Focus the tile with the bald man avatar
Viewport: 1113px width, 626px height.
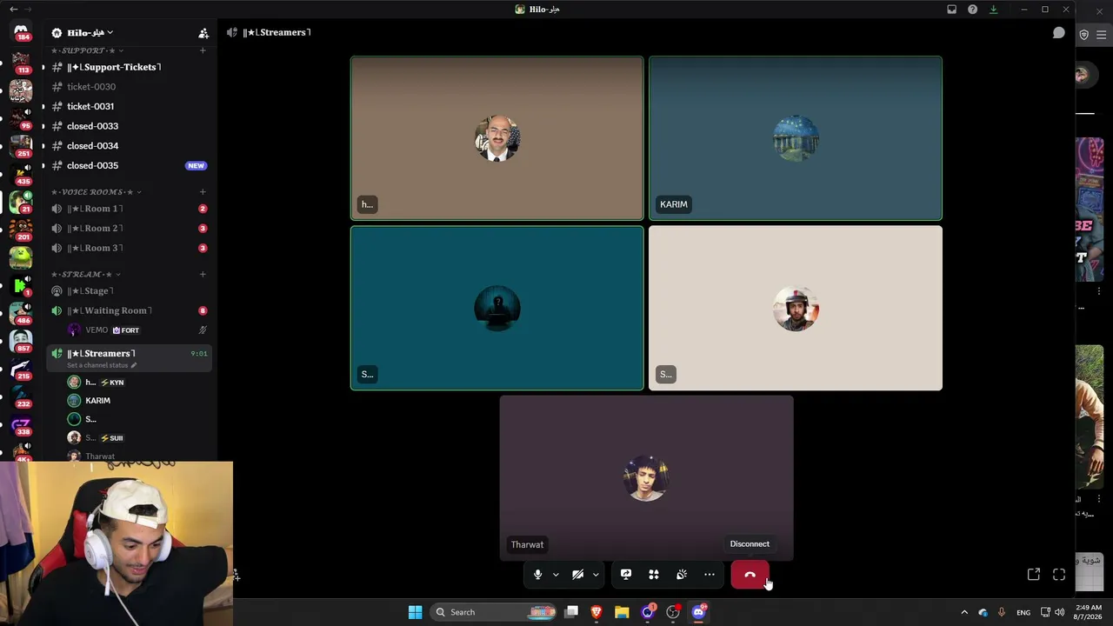coord(497,138)
